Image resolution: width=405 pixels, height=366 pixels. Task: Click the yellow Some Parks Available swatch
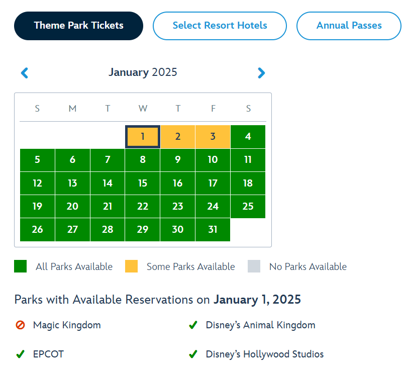pyautogui.click(x=131, y=266)
